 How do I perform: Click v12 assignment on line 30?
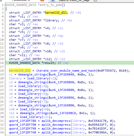pyautogui.click(x=12, y=117)
